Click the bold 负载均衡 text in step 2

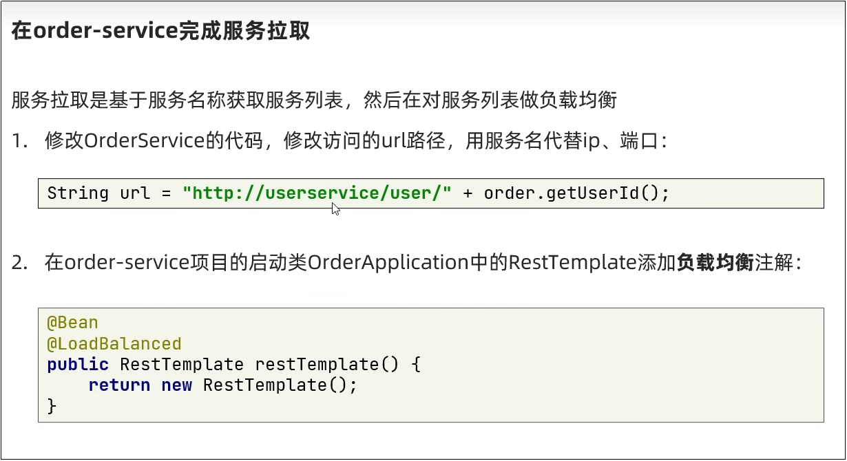point(715,262)
